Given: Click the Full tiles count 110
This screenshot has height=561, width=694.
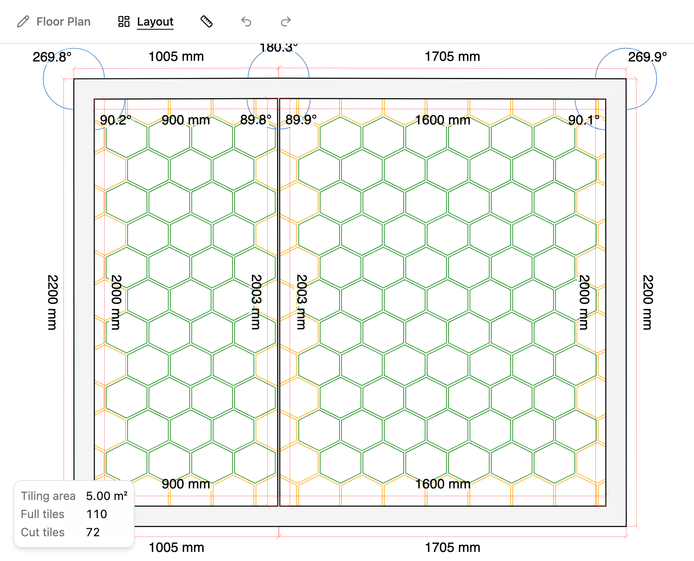Looking at the screenshot, I should (x=97, y=514).
